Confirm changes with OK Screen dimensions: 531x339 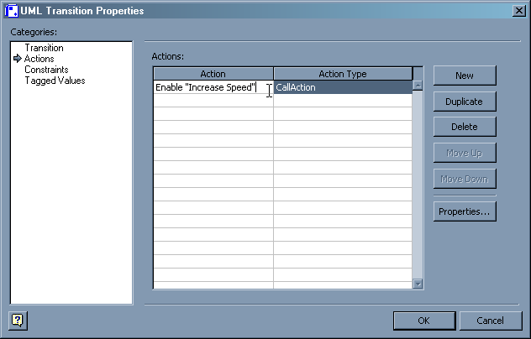[x=424, y=321]
